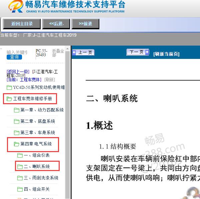This screenshot has height=199, width=200.
Task: Expand 第二章、底盘系统 chapter
Action: pyautogui.click(x=38, y=121)
